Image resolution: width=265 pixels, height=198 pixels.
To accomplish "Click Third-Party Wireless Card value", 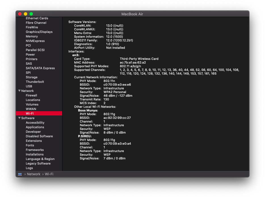I will (x=139, y=59).
